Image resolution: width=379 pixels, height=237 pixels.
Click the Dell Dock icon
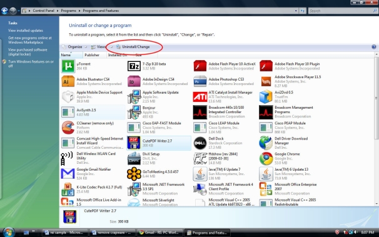[200, 143]
